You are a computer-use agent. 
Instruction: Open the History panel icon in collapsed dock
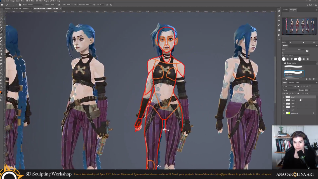279,11
